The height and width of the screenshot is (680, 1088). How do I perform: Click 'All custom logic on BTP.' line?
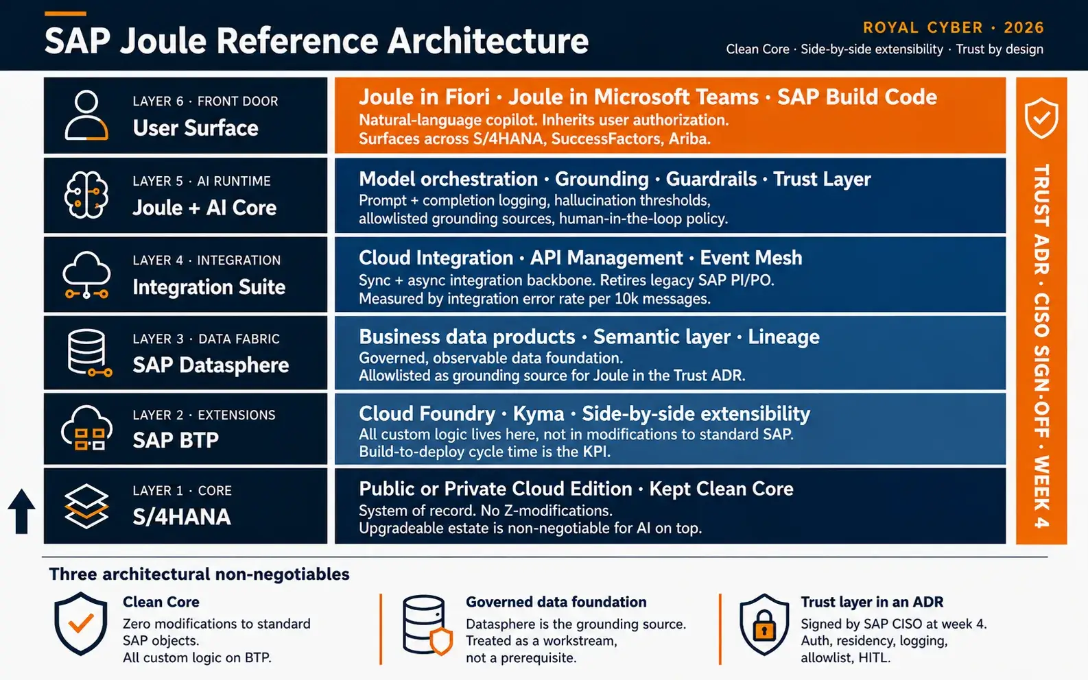[197, 657]
